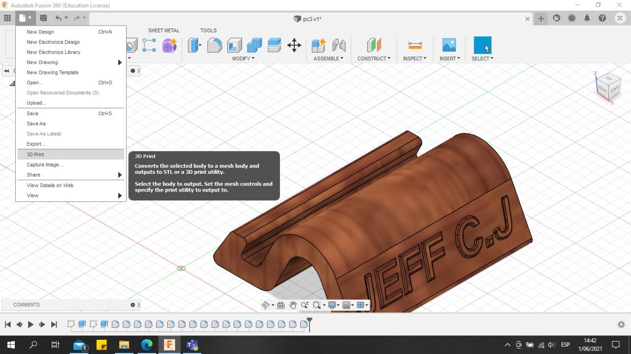Click the Look At camera icon

tap(281, 305)
